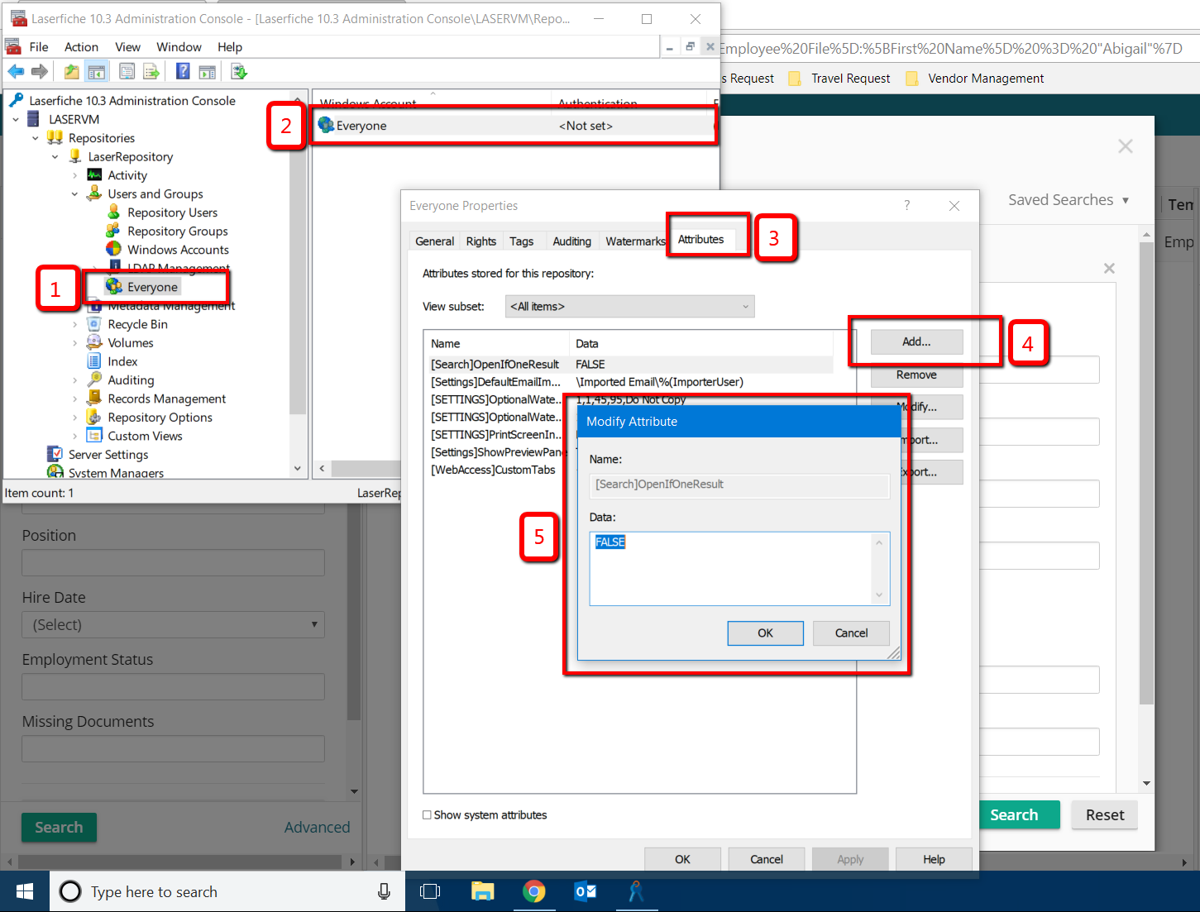This screenshot has height=912, width=1200.
Task: Click the Windows Start button
Action: 25,891
